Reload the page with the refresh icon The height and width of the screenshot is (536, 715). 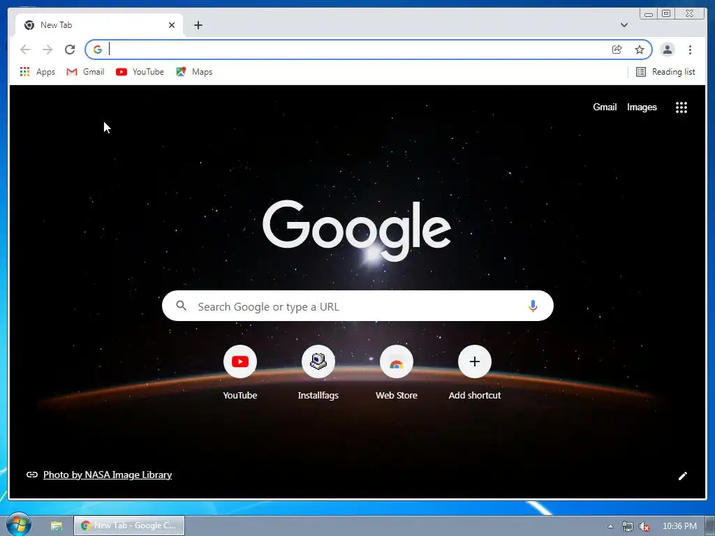(x=70, y=50)
